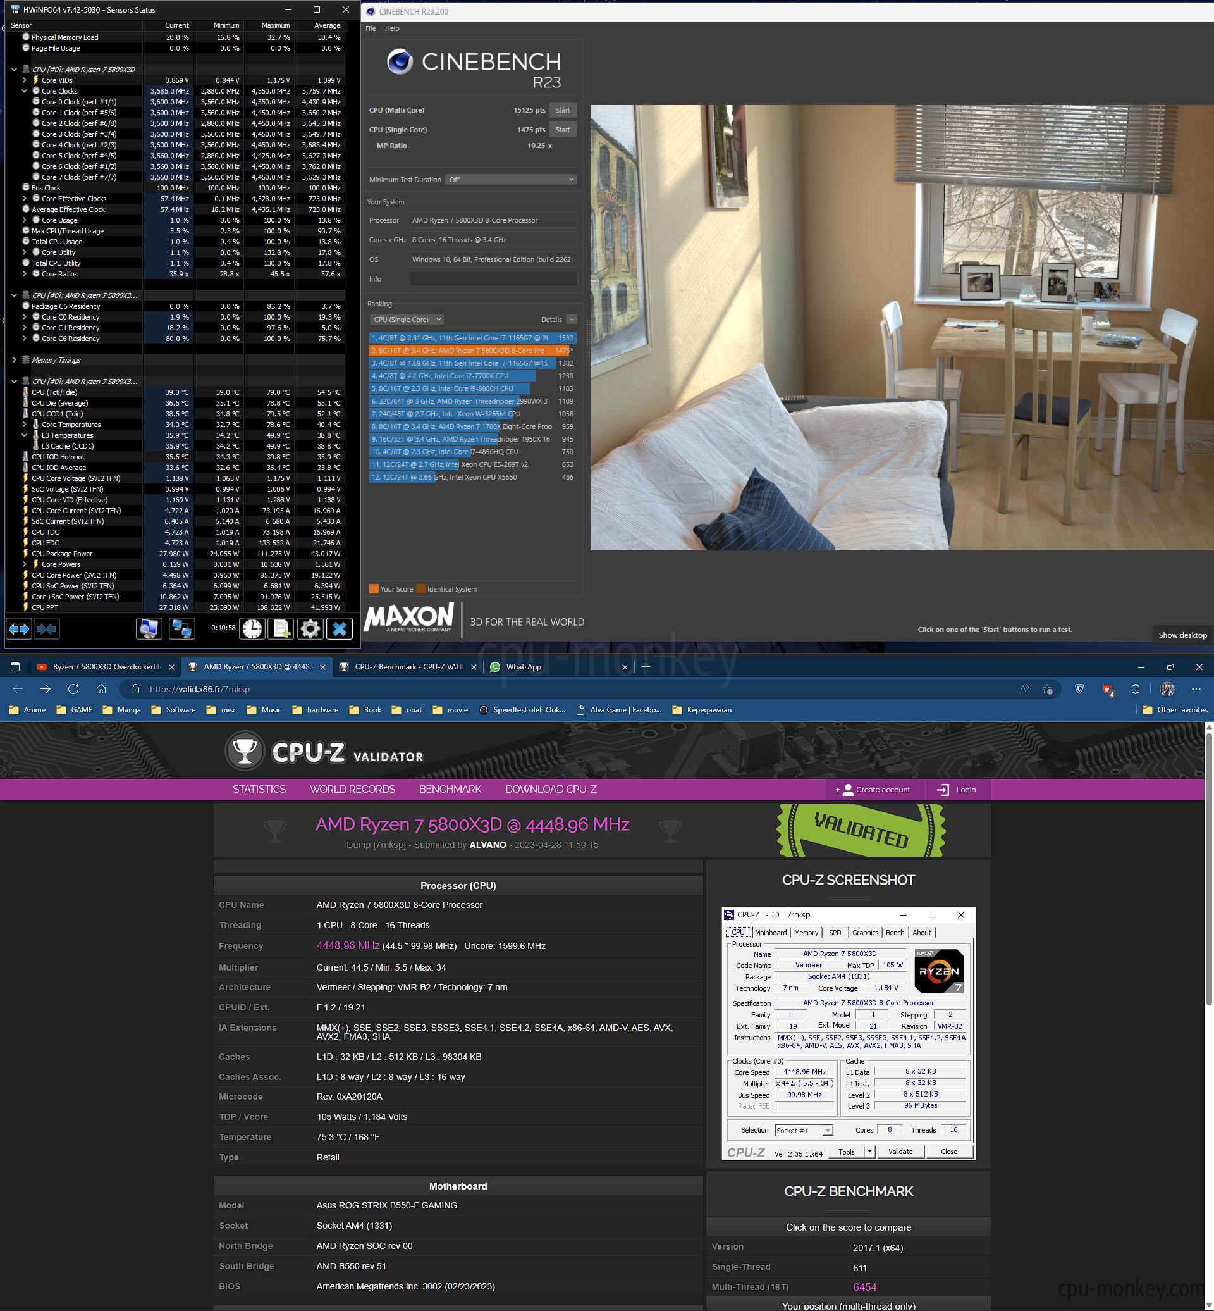Open hardware bookmarks folder

[x=316, y=709]
